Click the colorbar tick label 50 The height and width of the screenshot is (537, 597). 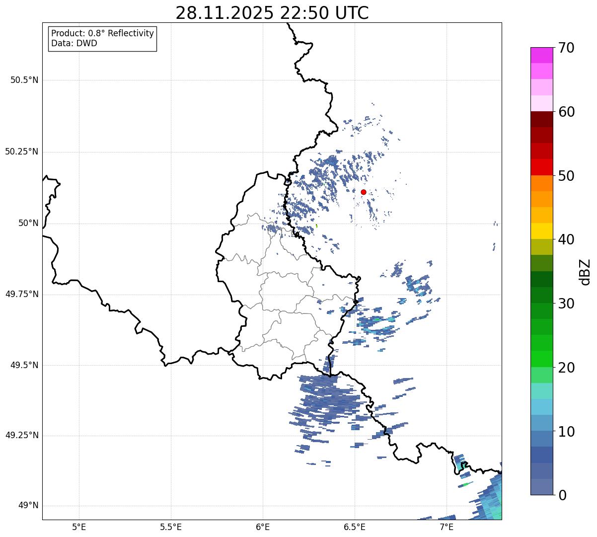coord(566,176)
